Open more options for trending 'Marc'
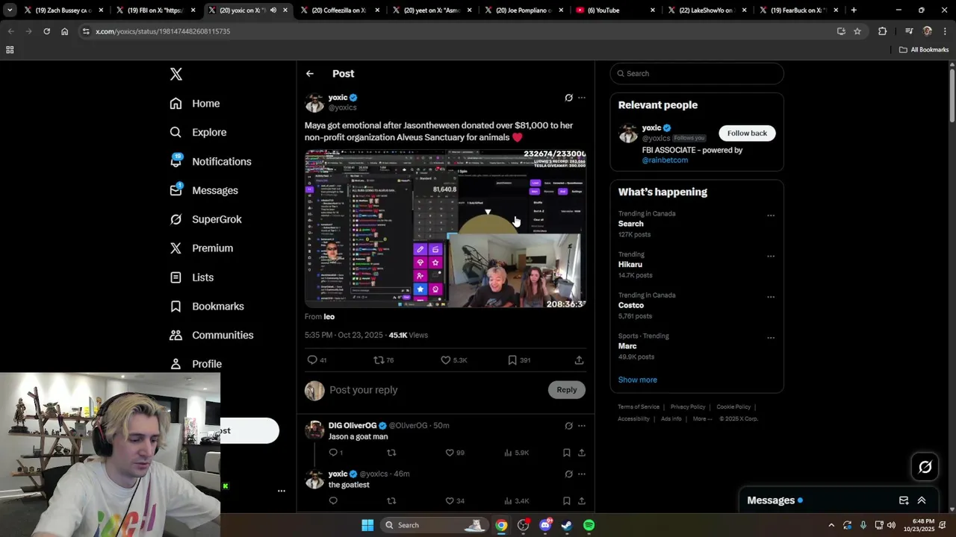This screenshot has width=956, height=537. [x=771, y=338]
